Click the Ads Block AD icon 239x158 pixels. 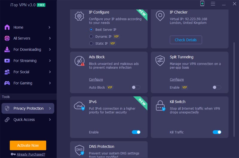(x=79, y=61)
